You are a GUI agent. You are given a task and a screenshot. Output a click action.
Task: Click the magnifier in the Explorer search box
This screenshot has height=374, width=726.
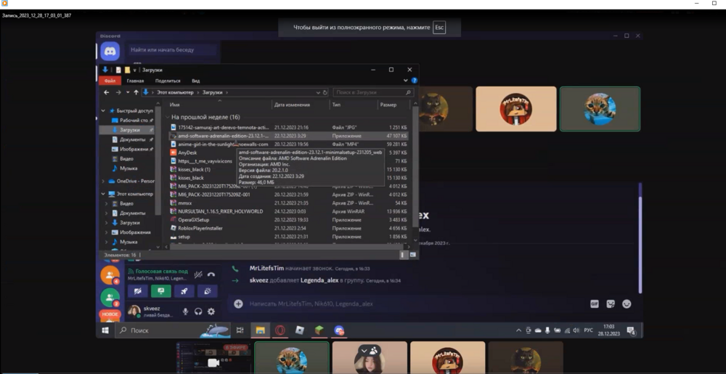[408, 92]
